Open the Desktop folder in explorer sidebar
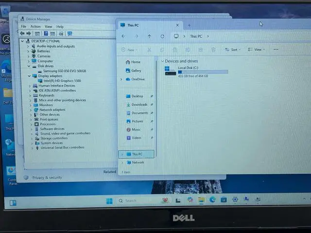This screenshot has height=233, width=311. pos(135,96)
